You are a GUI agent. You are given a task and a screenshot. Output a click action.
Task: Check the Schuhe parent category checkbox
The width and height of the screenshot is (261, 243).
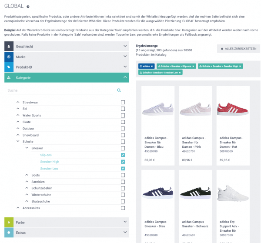[123, 142]
